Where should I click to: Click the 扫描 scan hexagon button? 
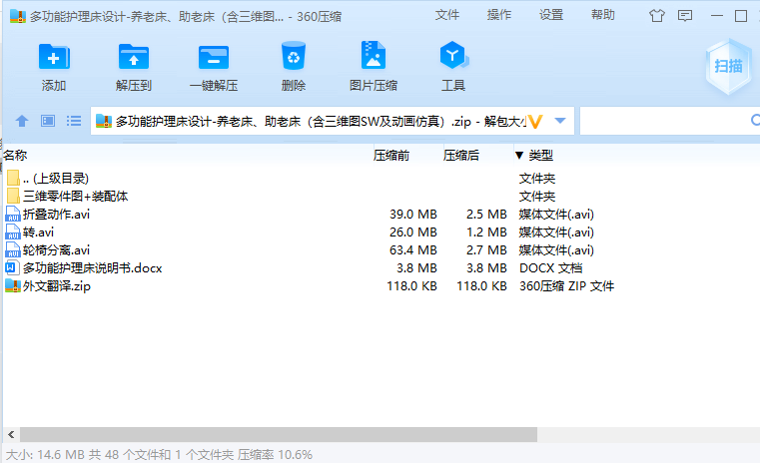728,66
